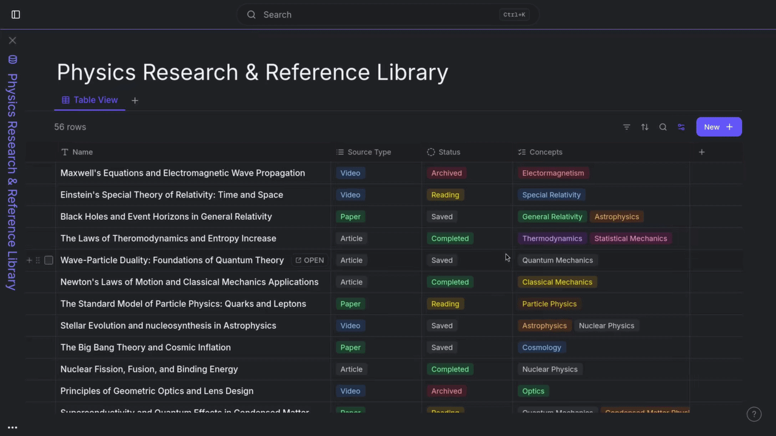
Task: Open the Source Type column header
Action: 376,152
